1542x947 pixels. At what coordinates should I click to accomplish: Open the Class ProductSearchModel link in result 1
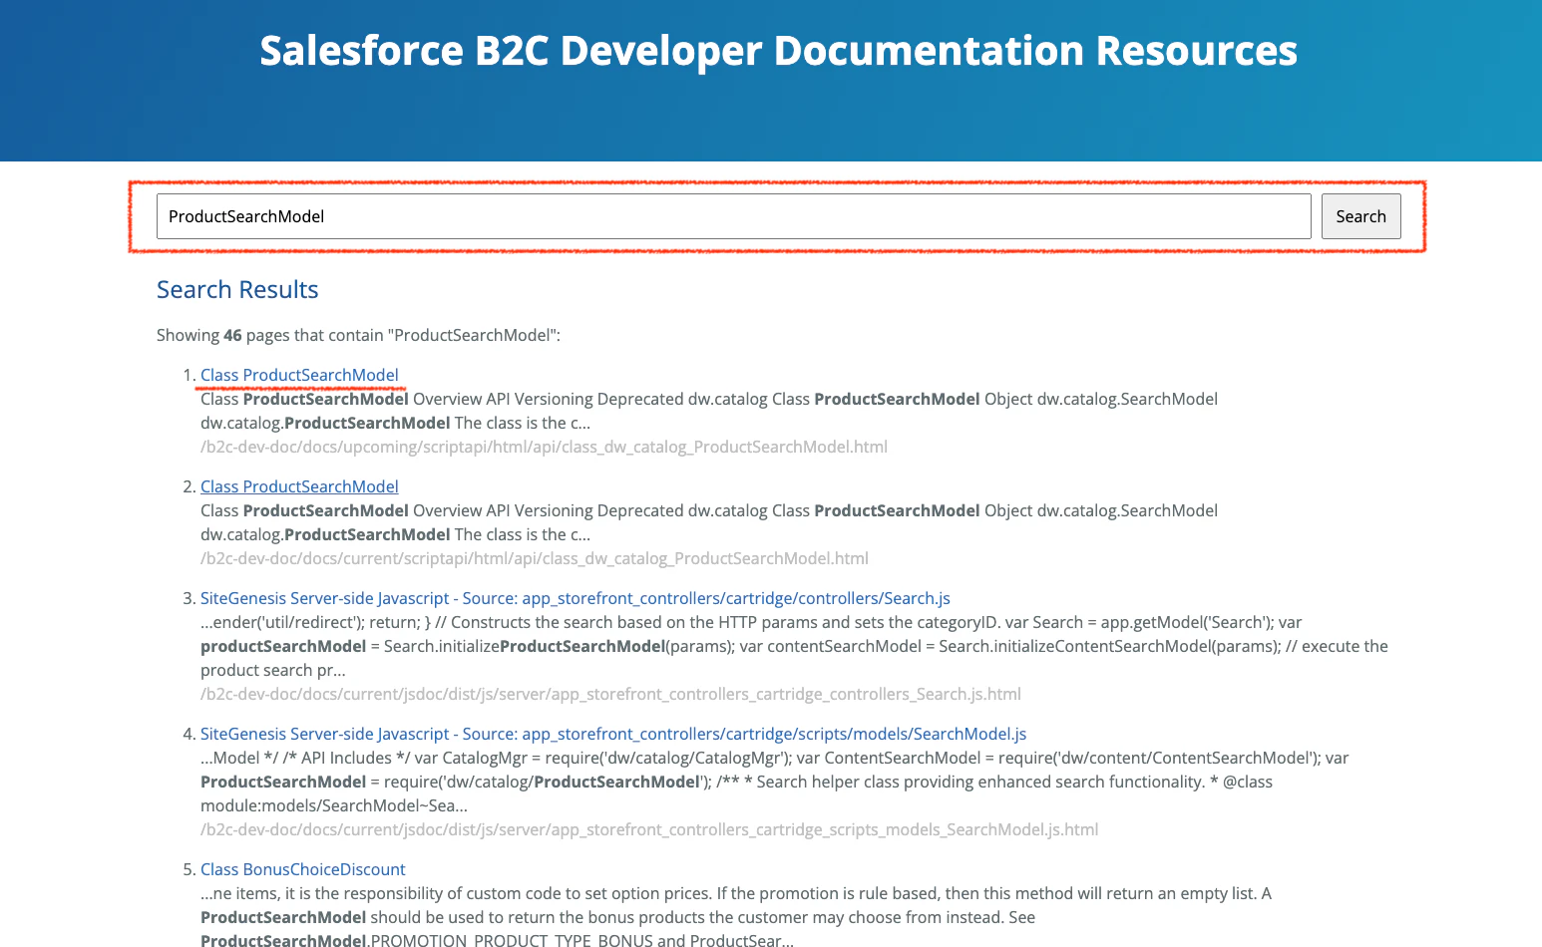tap(299, 375)
